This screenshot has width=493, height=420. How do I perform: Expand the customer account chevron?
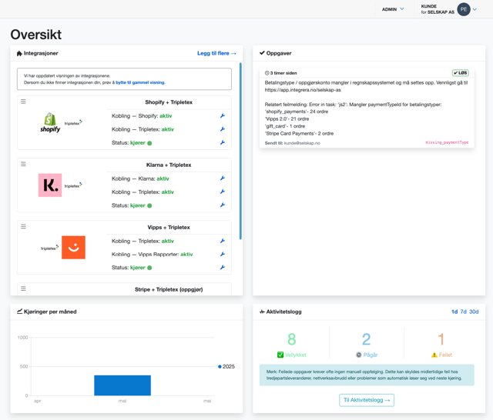click(x=475, y=9)
